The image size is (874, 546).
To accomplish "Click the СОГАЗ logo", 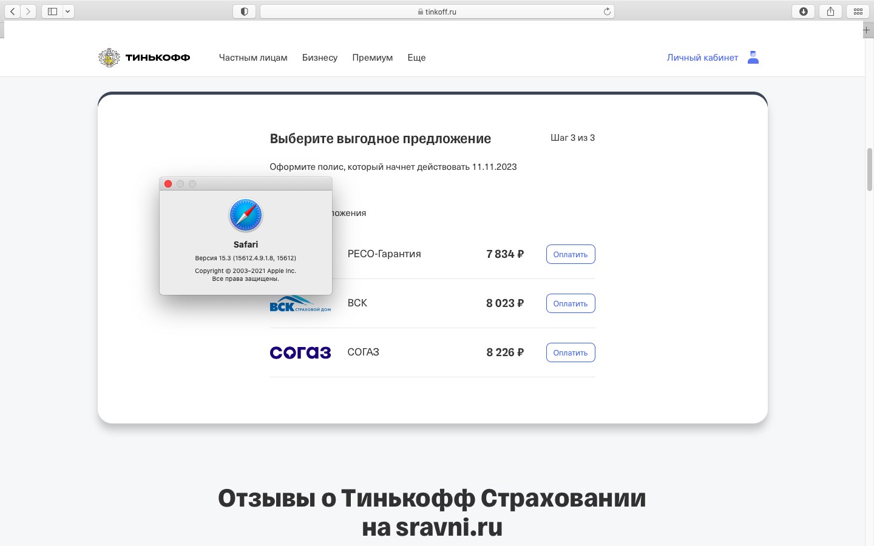I will coord(300,352).
